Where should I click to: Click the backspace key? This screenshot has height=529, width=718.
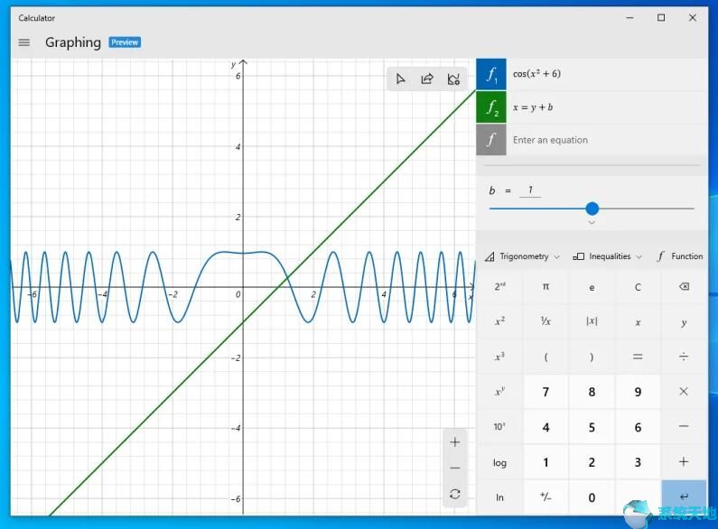pos(684,287)
